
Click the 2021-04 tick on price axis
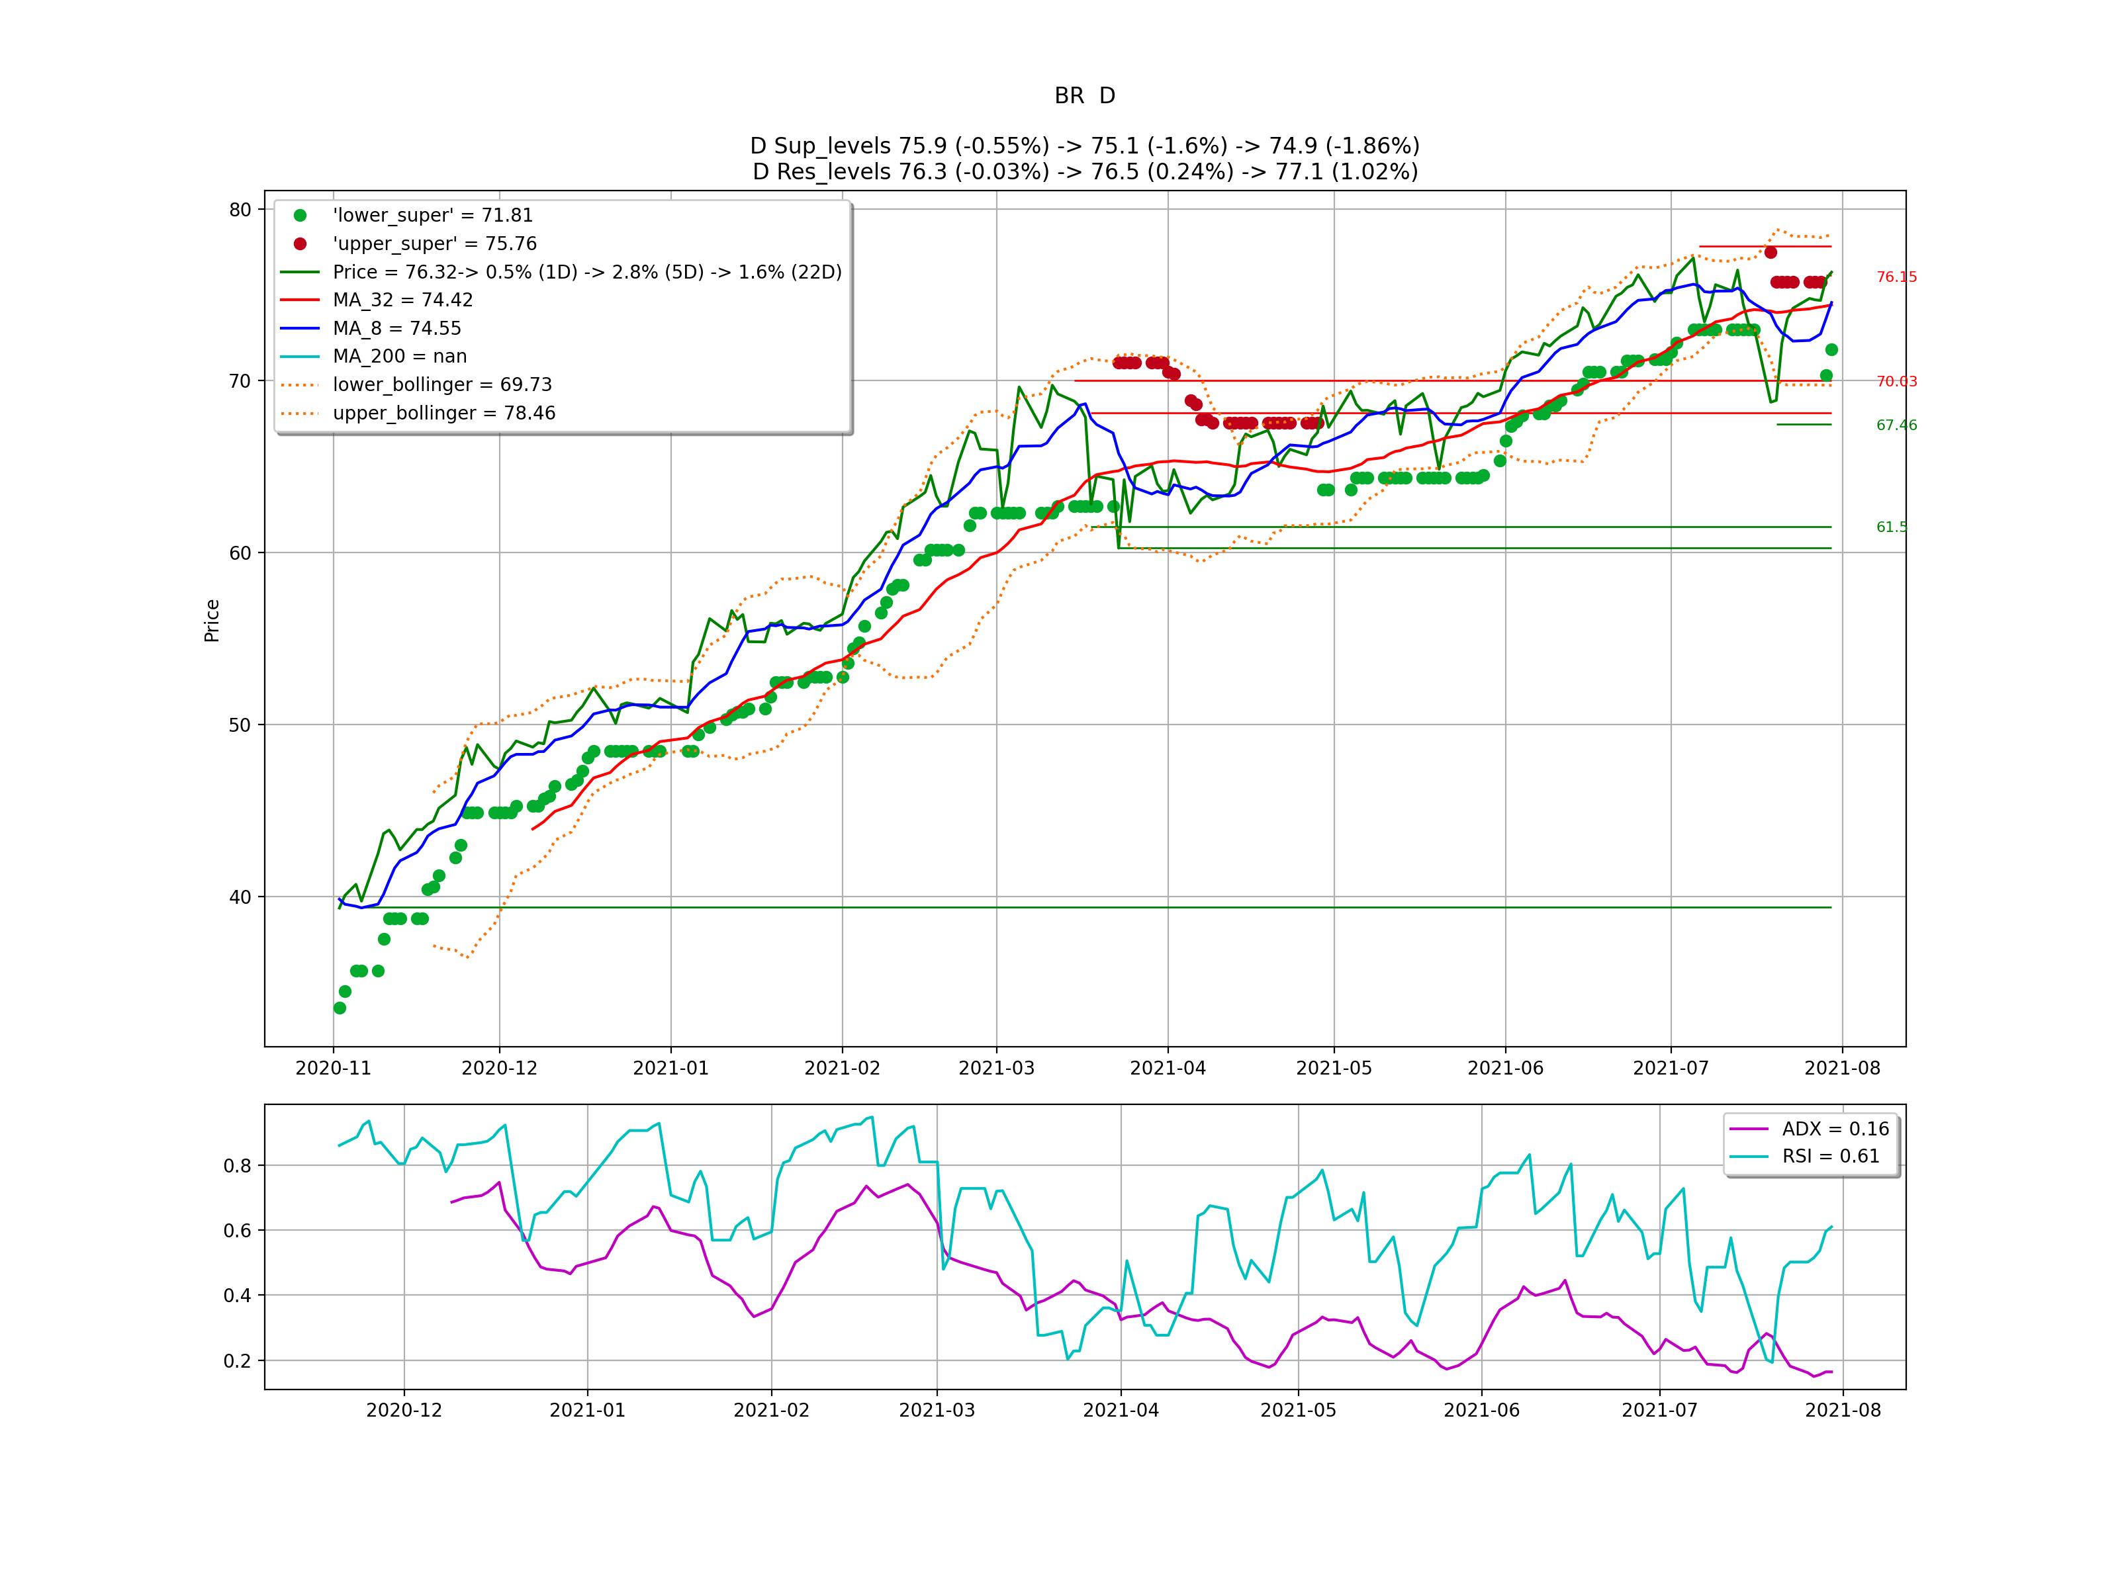(1167, 1068)
